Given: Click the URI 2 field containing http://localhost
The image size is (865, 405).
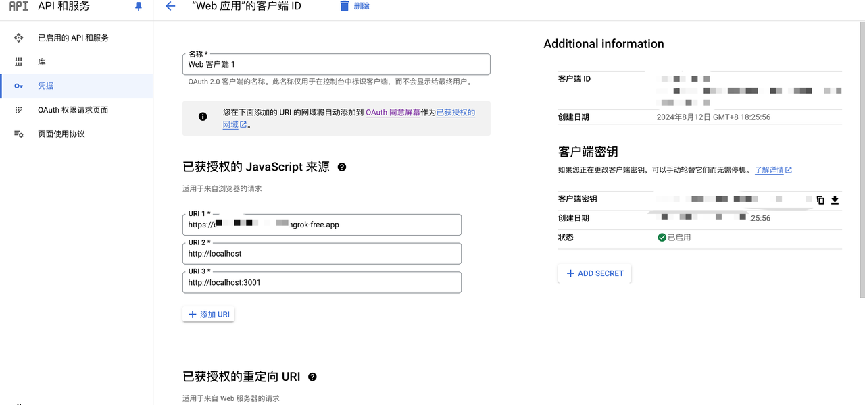Looking at the screenshot, I should [322, 254].
